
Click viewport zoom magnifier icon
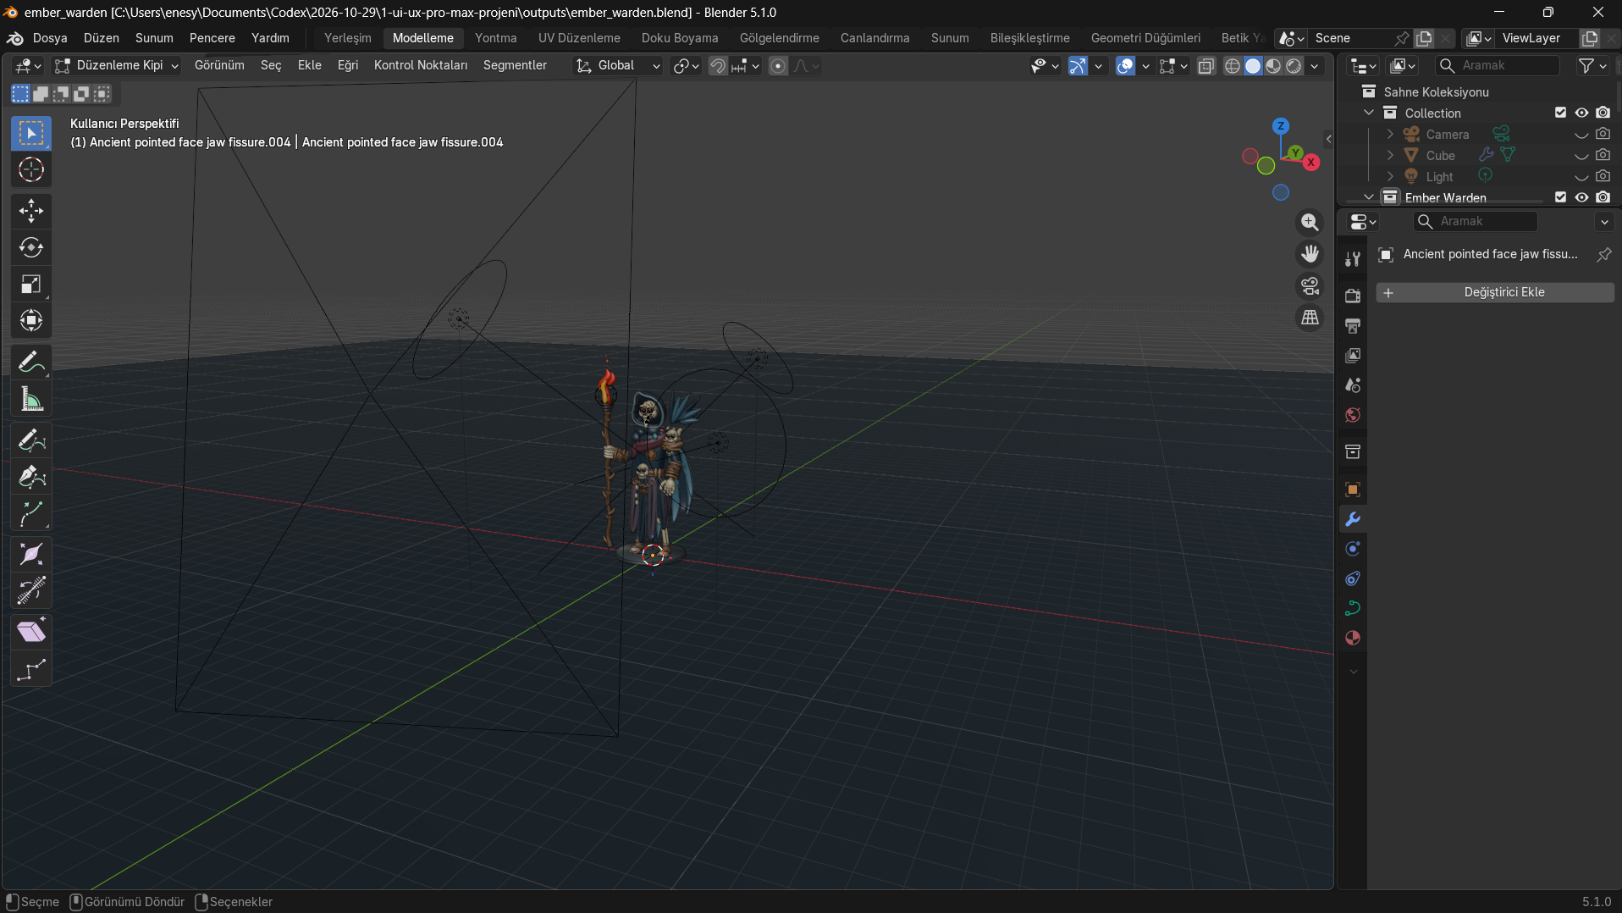[1310, 222]
